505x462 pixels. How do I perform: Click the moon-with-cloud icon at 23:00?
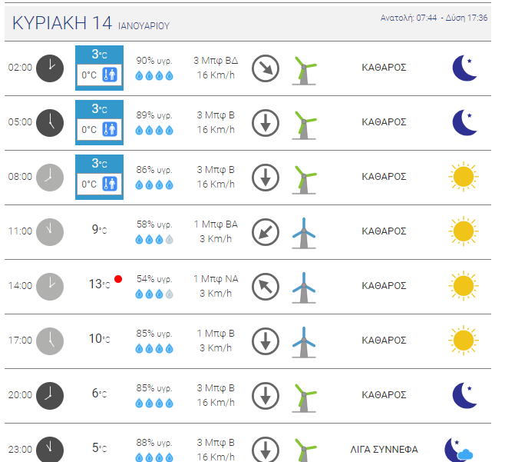pos(459,450)
